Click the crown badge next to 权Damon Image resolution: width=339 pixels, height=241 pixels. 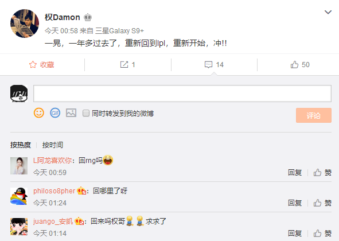coord(88,17)
